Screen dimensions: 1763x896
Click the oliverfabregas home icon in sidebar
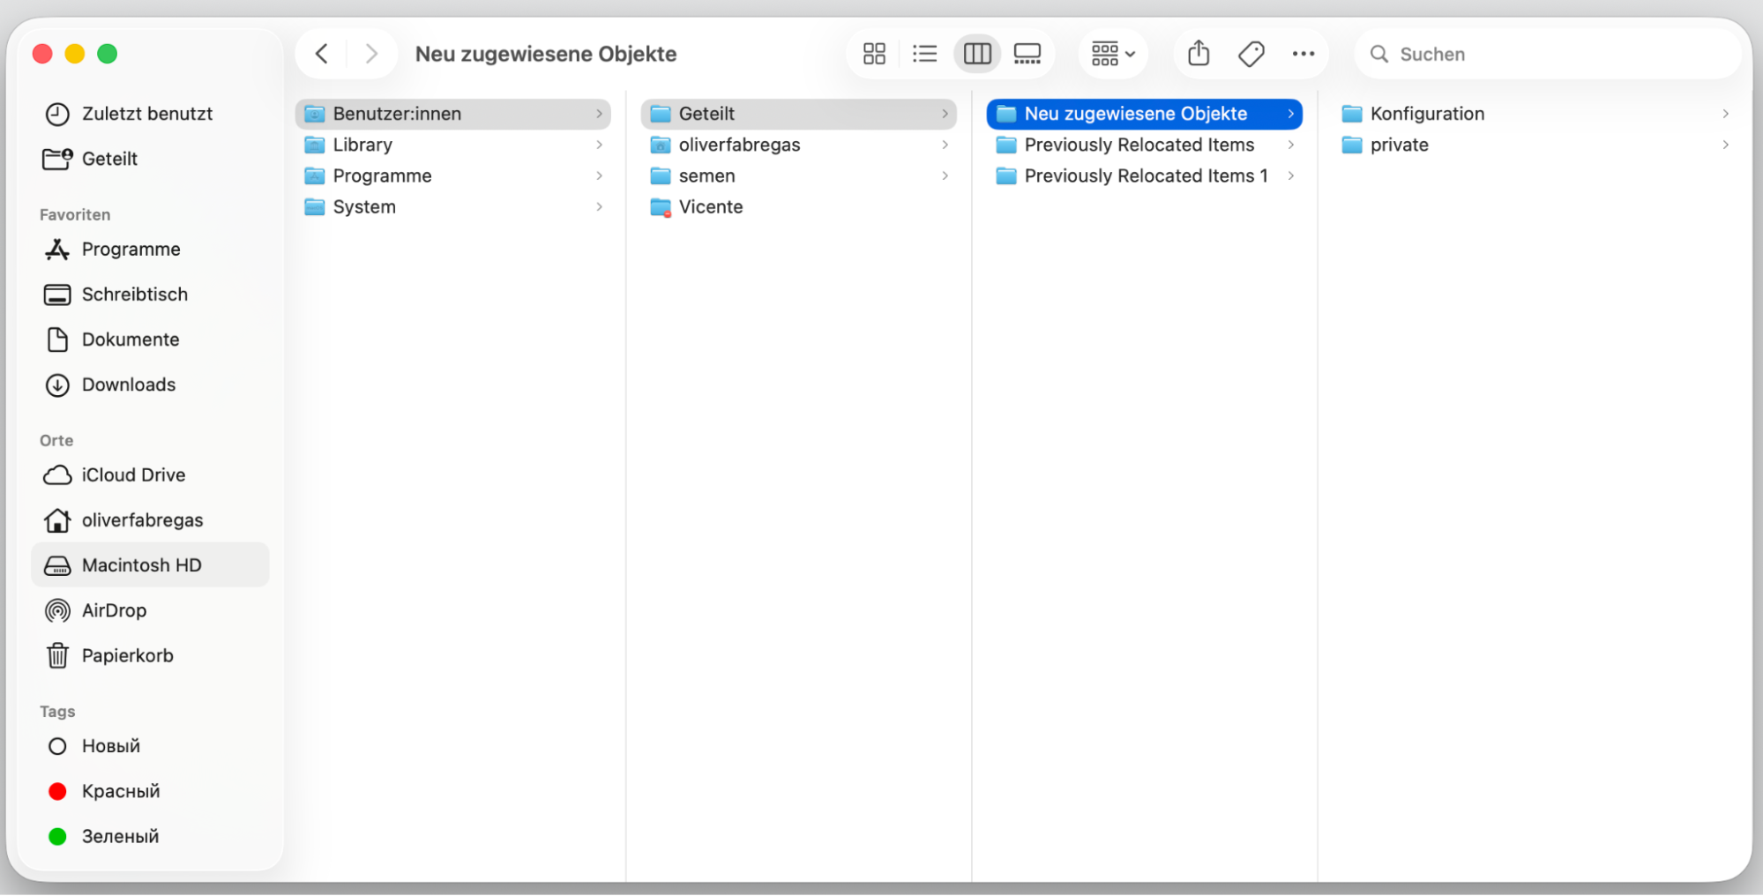pos(57,520)
